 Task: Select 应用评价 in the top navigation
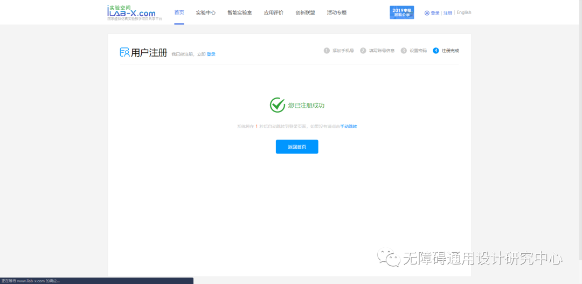273,12
